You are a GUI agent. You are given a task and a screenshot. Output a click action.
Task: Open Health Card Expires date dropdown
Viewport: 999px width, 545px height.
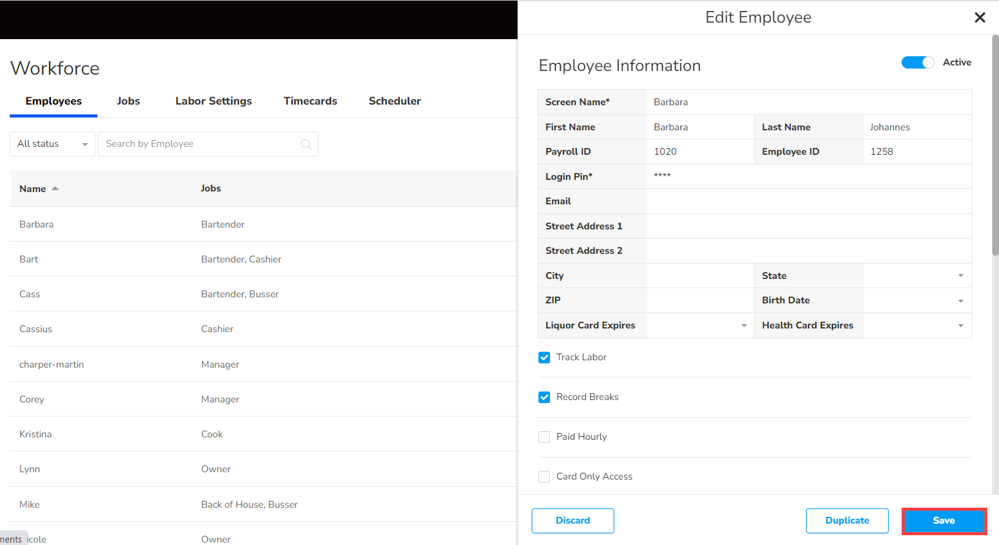coord(917,325)
